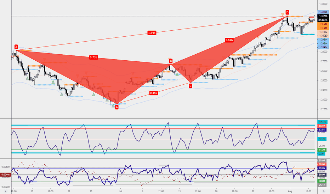Select the pattern point label X
The width and height of the screenshot is (330, 194).
(x=16, y=47)
